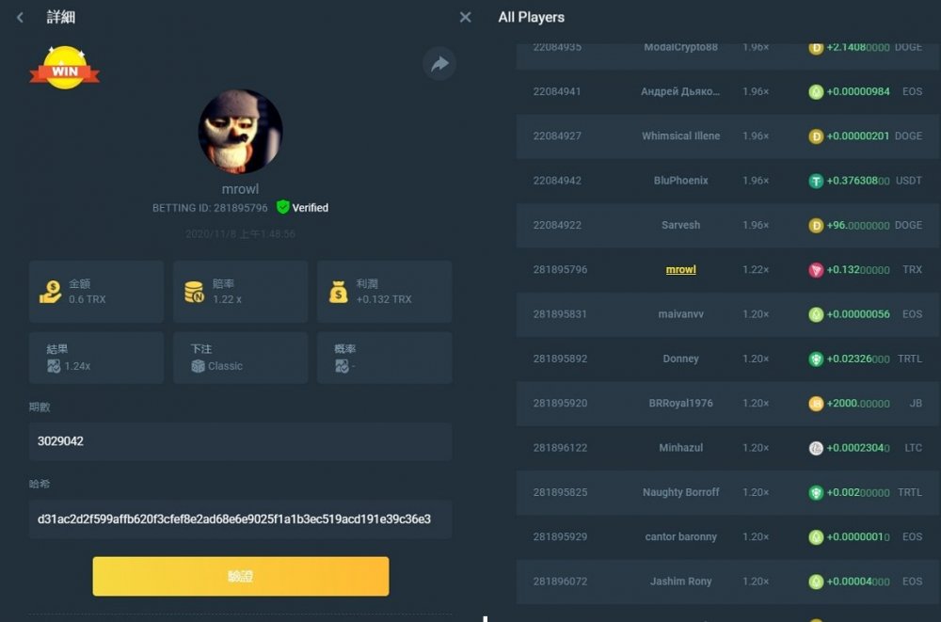Click the 期數 field showing 3029042

click(240, 440)
